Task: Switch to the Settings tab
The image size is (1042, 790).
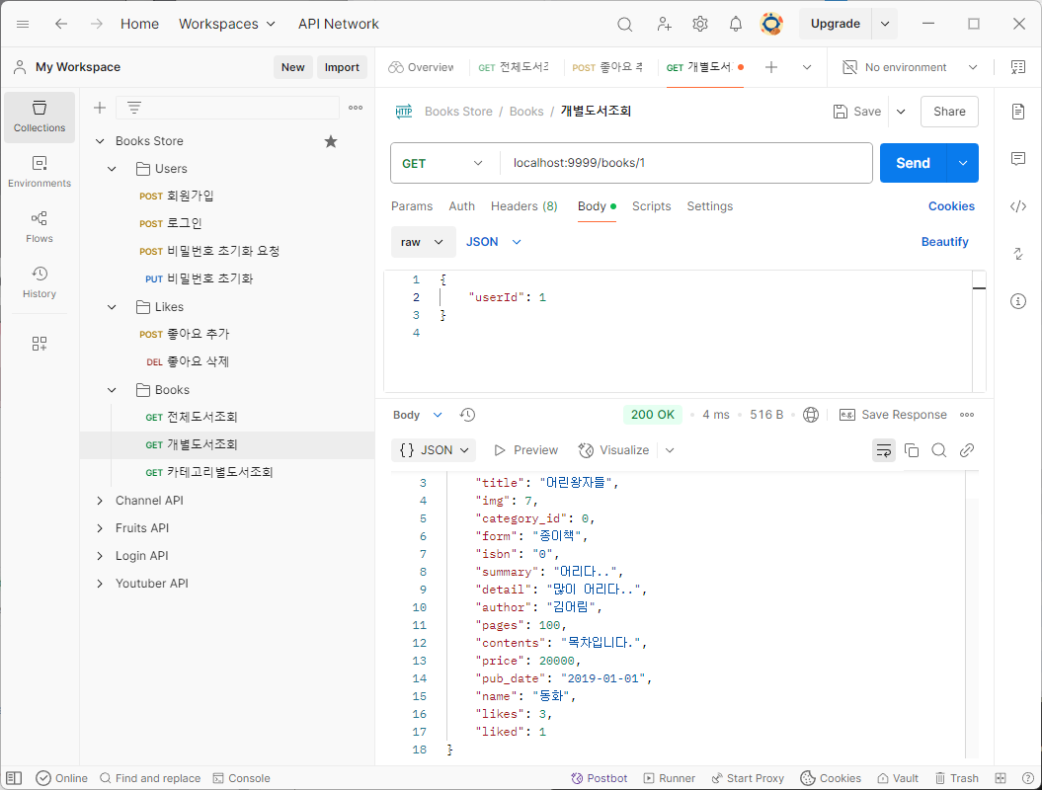Action: (710, 206)
